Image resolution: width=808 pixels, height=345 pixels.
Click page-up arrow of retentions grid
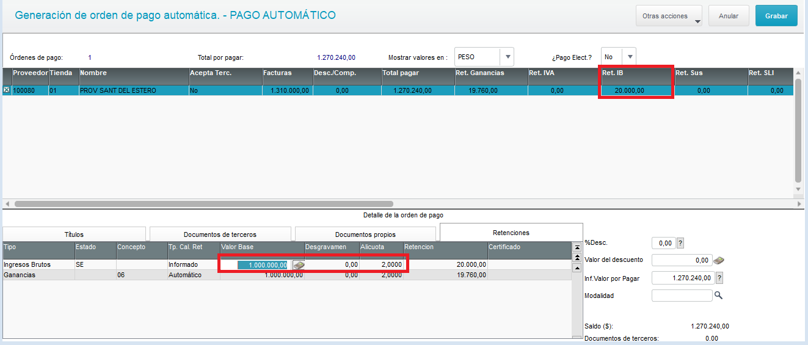pyautogui.click(x=577, y=258)
